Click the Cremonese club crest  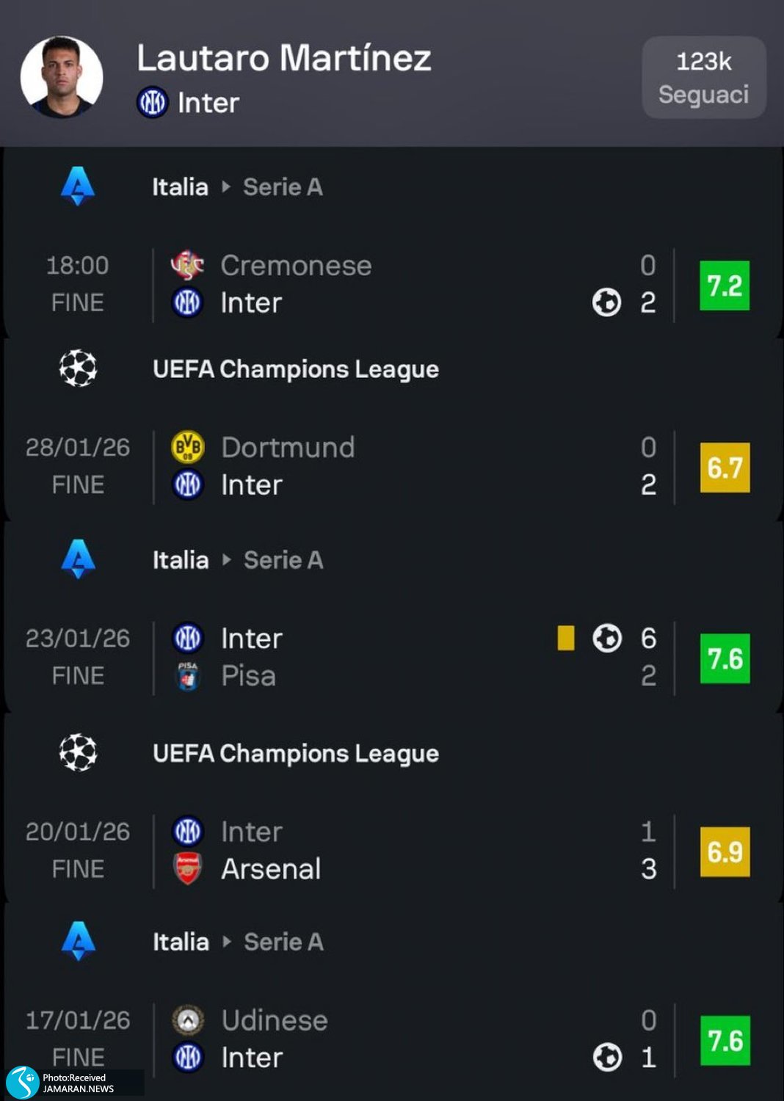(187, 265)
